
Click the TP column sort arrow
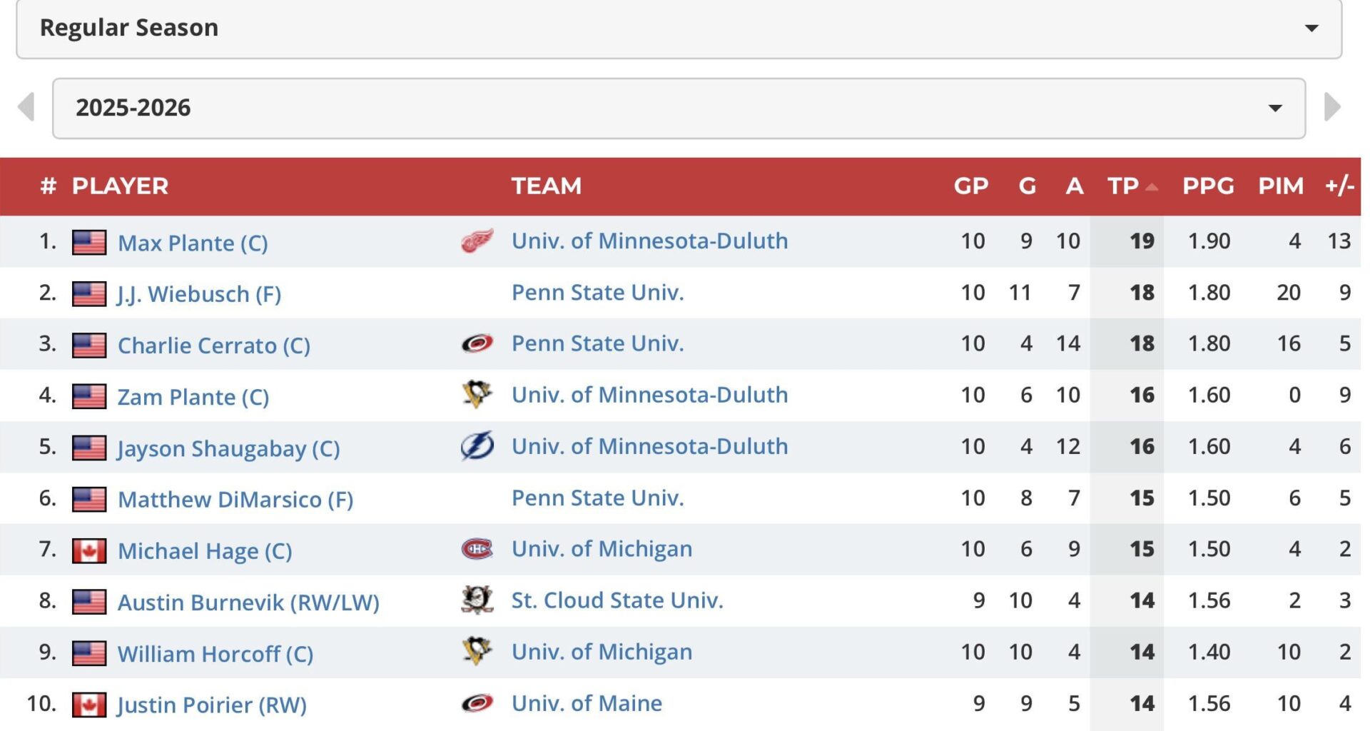pyautogui.click(x=1152, y=184)
